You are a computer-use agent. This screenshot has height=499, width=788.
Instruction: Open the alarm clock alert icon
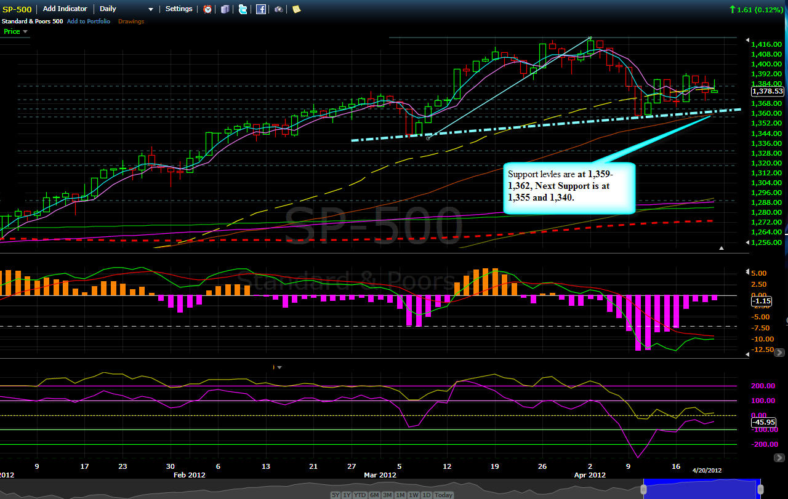click(x=207, y=9)
